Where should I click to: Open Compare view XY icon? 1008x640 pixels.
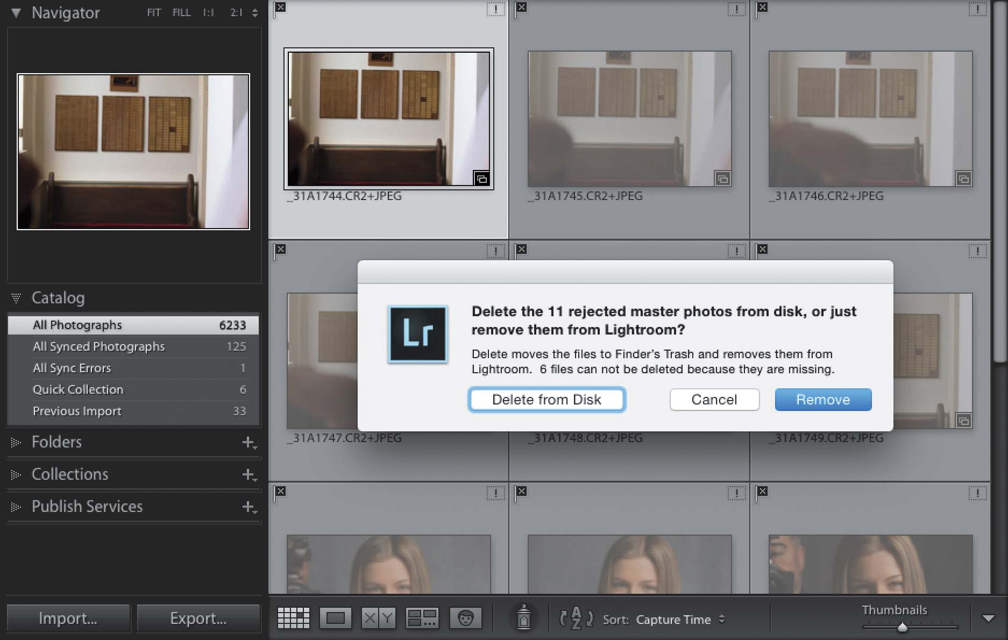[x=379, y=618]
